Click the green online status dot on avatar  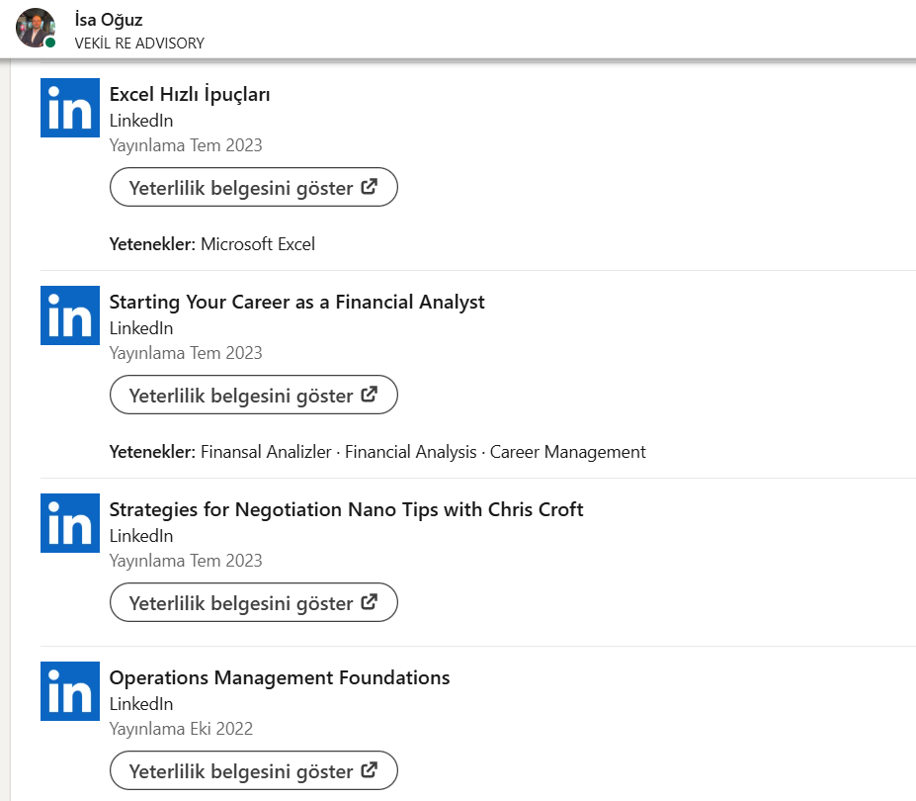pos(50,43)
